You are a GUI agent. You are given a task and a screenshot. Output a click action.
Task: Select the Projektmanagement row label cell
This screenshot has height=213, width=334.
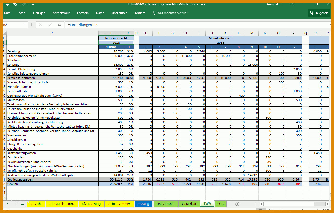(x=52, y=56)
